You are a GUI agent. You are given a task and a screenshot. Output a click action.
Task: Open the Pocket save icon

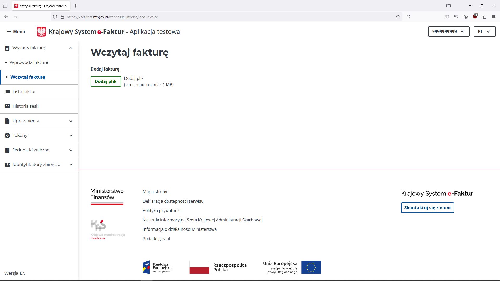point(456,17)
